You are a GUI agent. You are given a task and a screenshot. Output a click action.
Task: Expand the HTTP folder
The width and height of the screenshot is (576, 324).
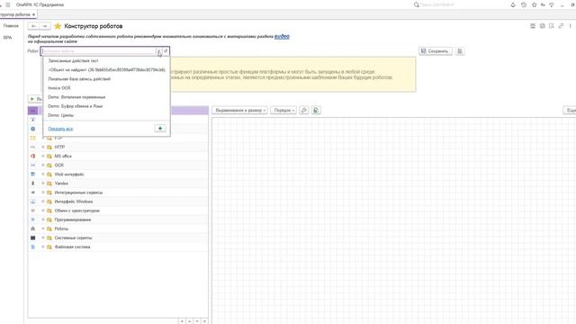click(43, 147)
